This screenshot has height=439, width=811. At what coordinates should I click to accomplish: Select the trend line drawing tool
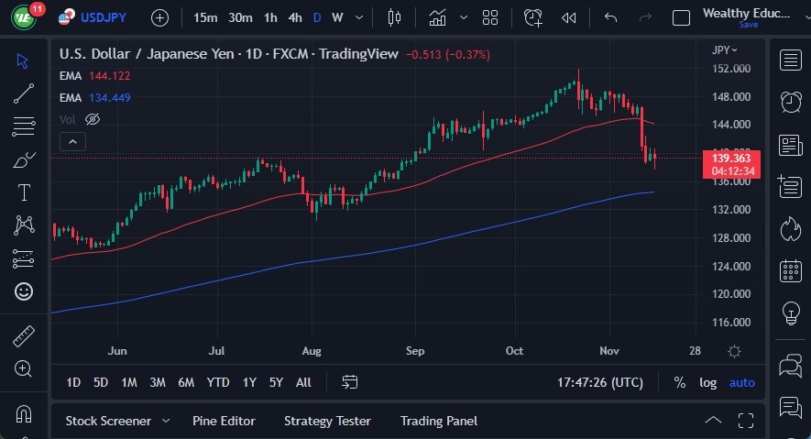[24, 93]
